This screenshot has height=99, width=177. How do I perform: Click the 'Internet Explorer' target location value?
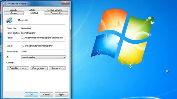click(28, 33)
